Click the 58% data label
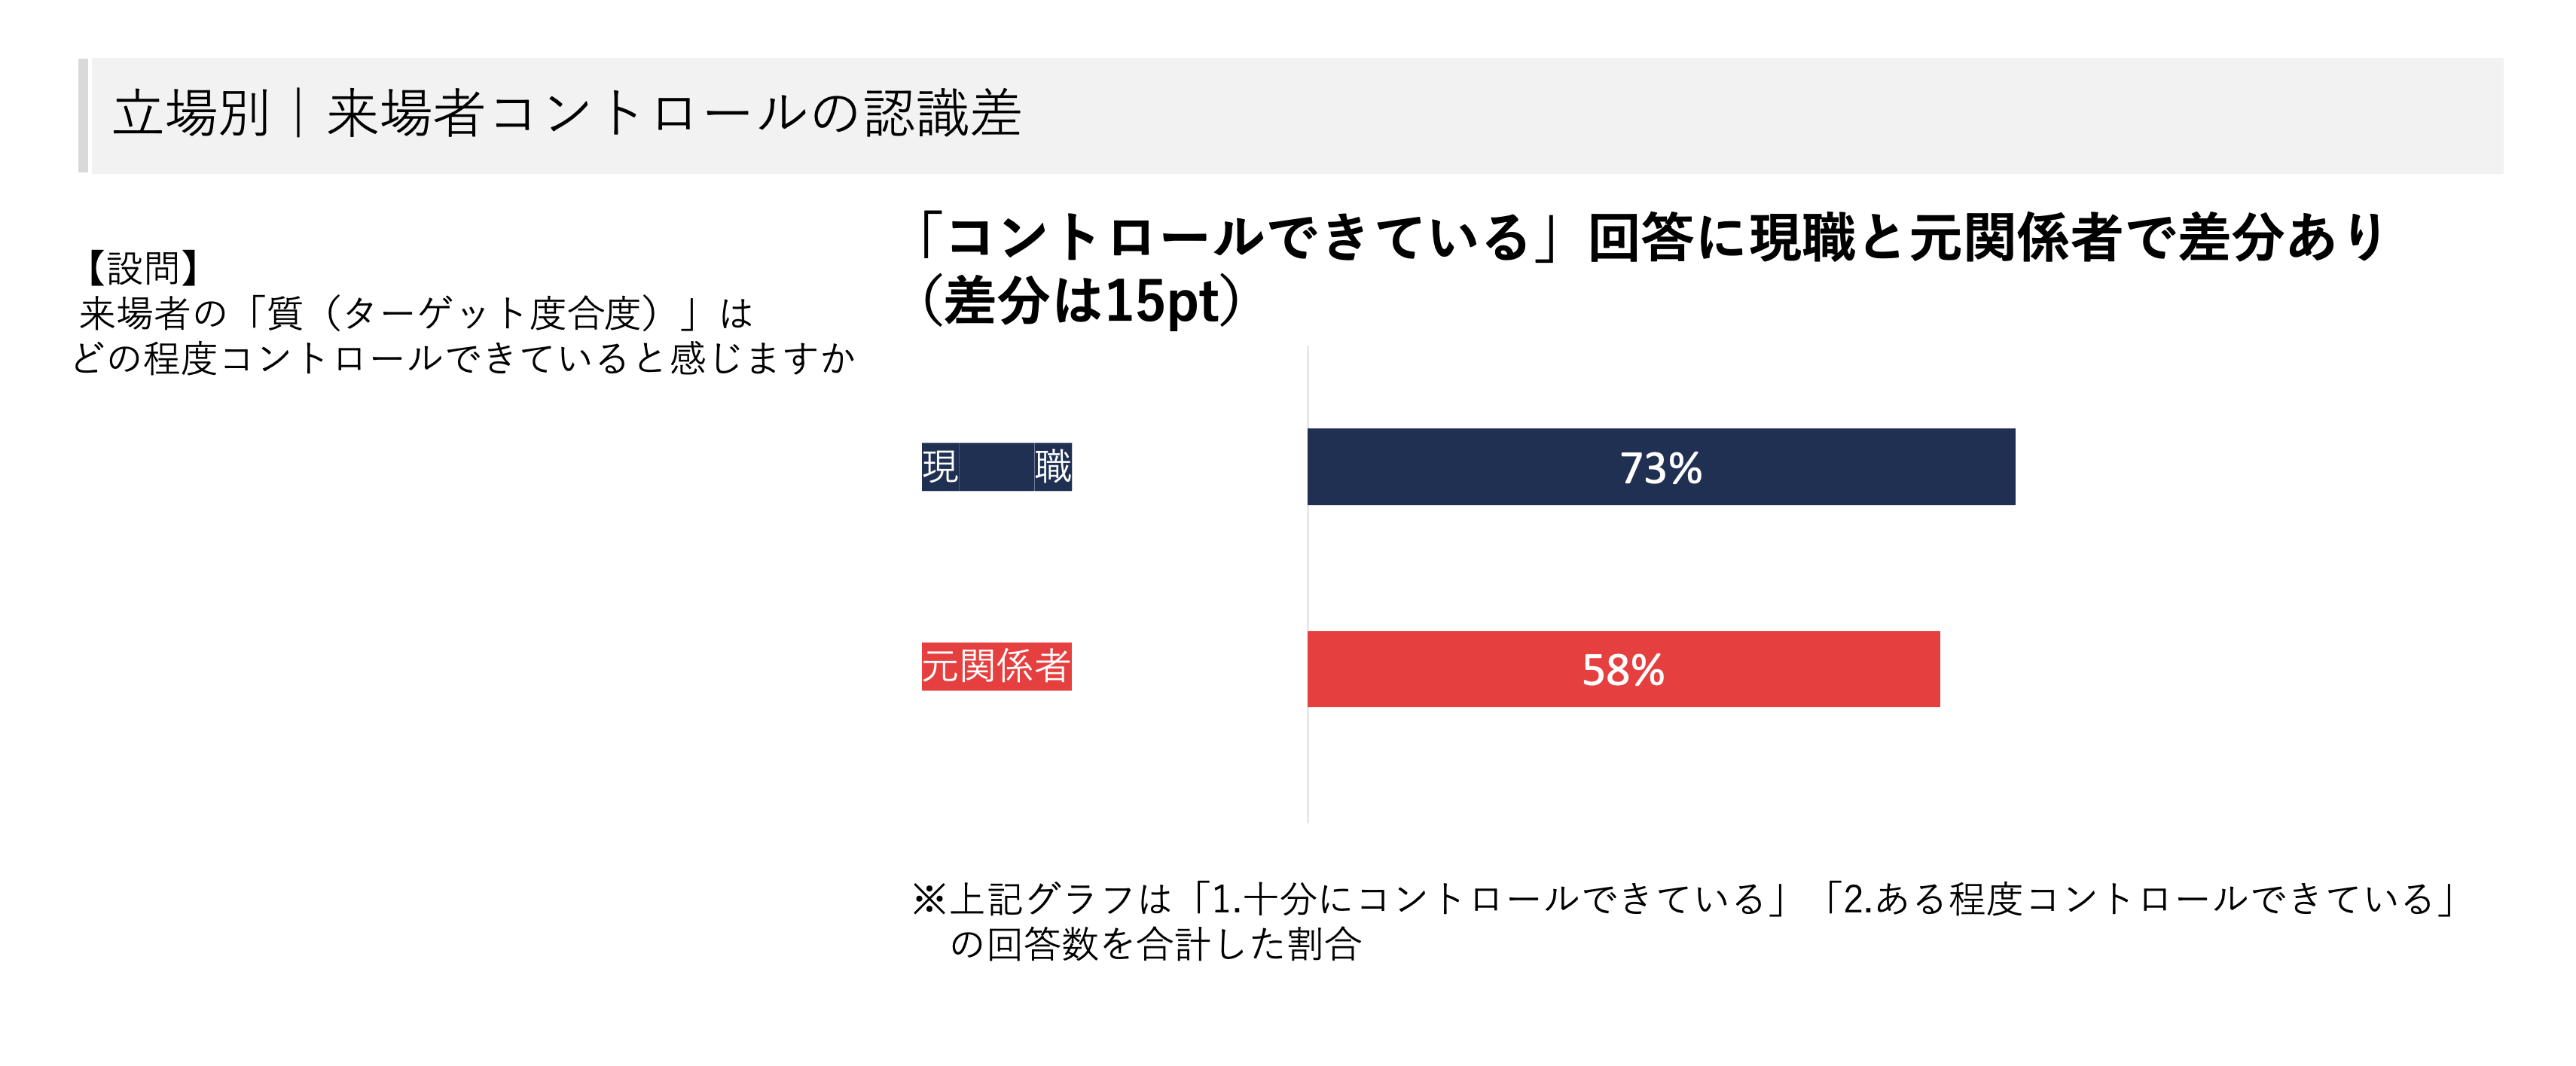This screenshot has height=1066, width=2576. coord(1622,669)
